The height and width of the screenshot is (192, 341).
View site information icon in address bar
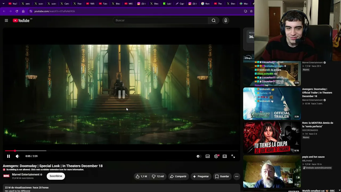tap(31, 11)
